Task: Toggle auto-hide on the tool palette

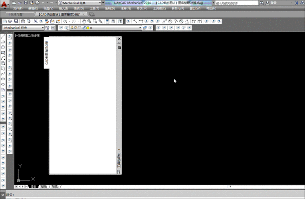Action: (119, 43)
